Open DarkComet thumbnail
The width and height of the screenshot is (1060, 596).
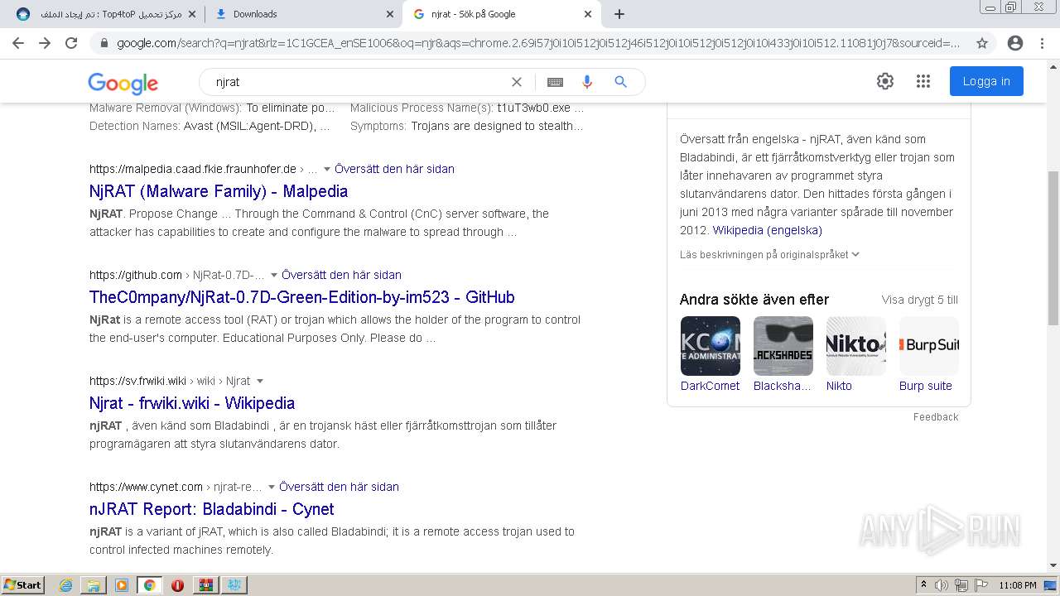pyautogui.click(x=710, y=346)
